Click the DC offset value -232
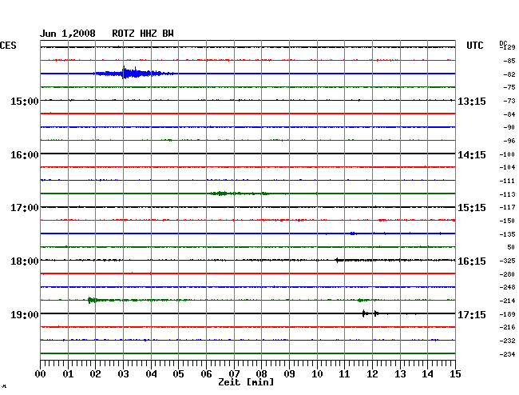 [507, 341]
